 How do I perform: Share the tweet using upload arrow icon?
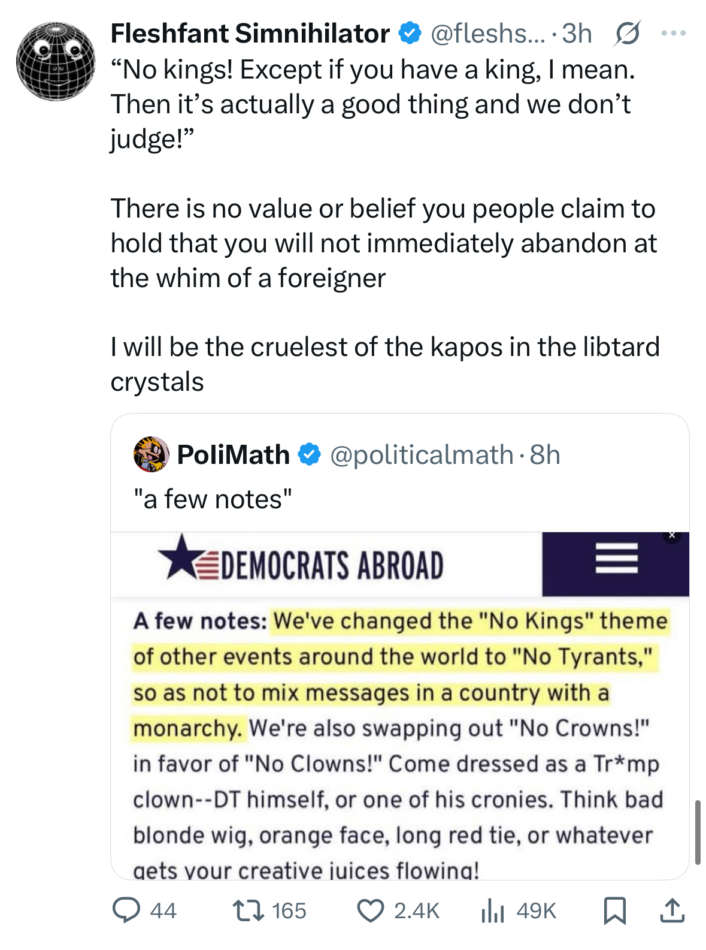(672, 910)
